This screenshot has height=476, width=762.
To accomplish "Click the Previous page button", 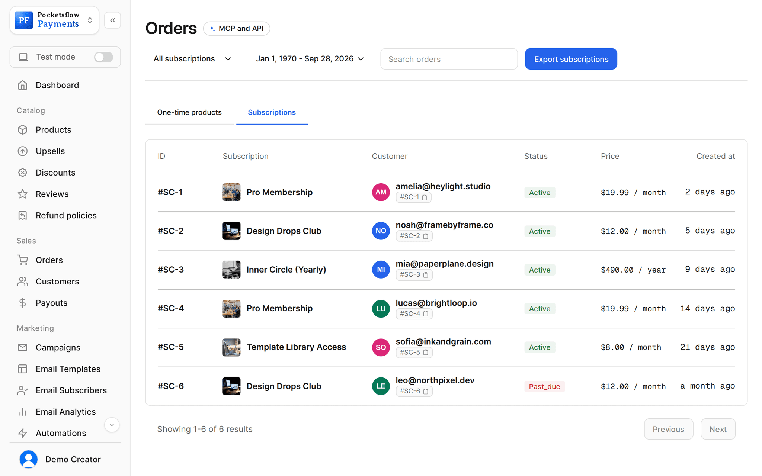I will pyautogui.click(x=669, y=429).
